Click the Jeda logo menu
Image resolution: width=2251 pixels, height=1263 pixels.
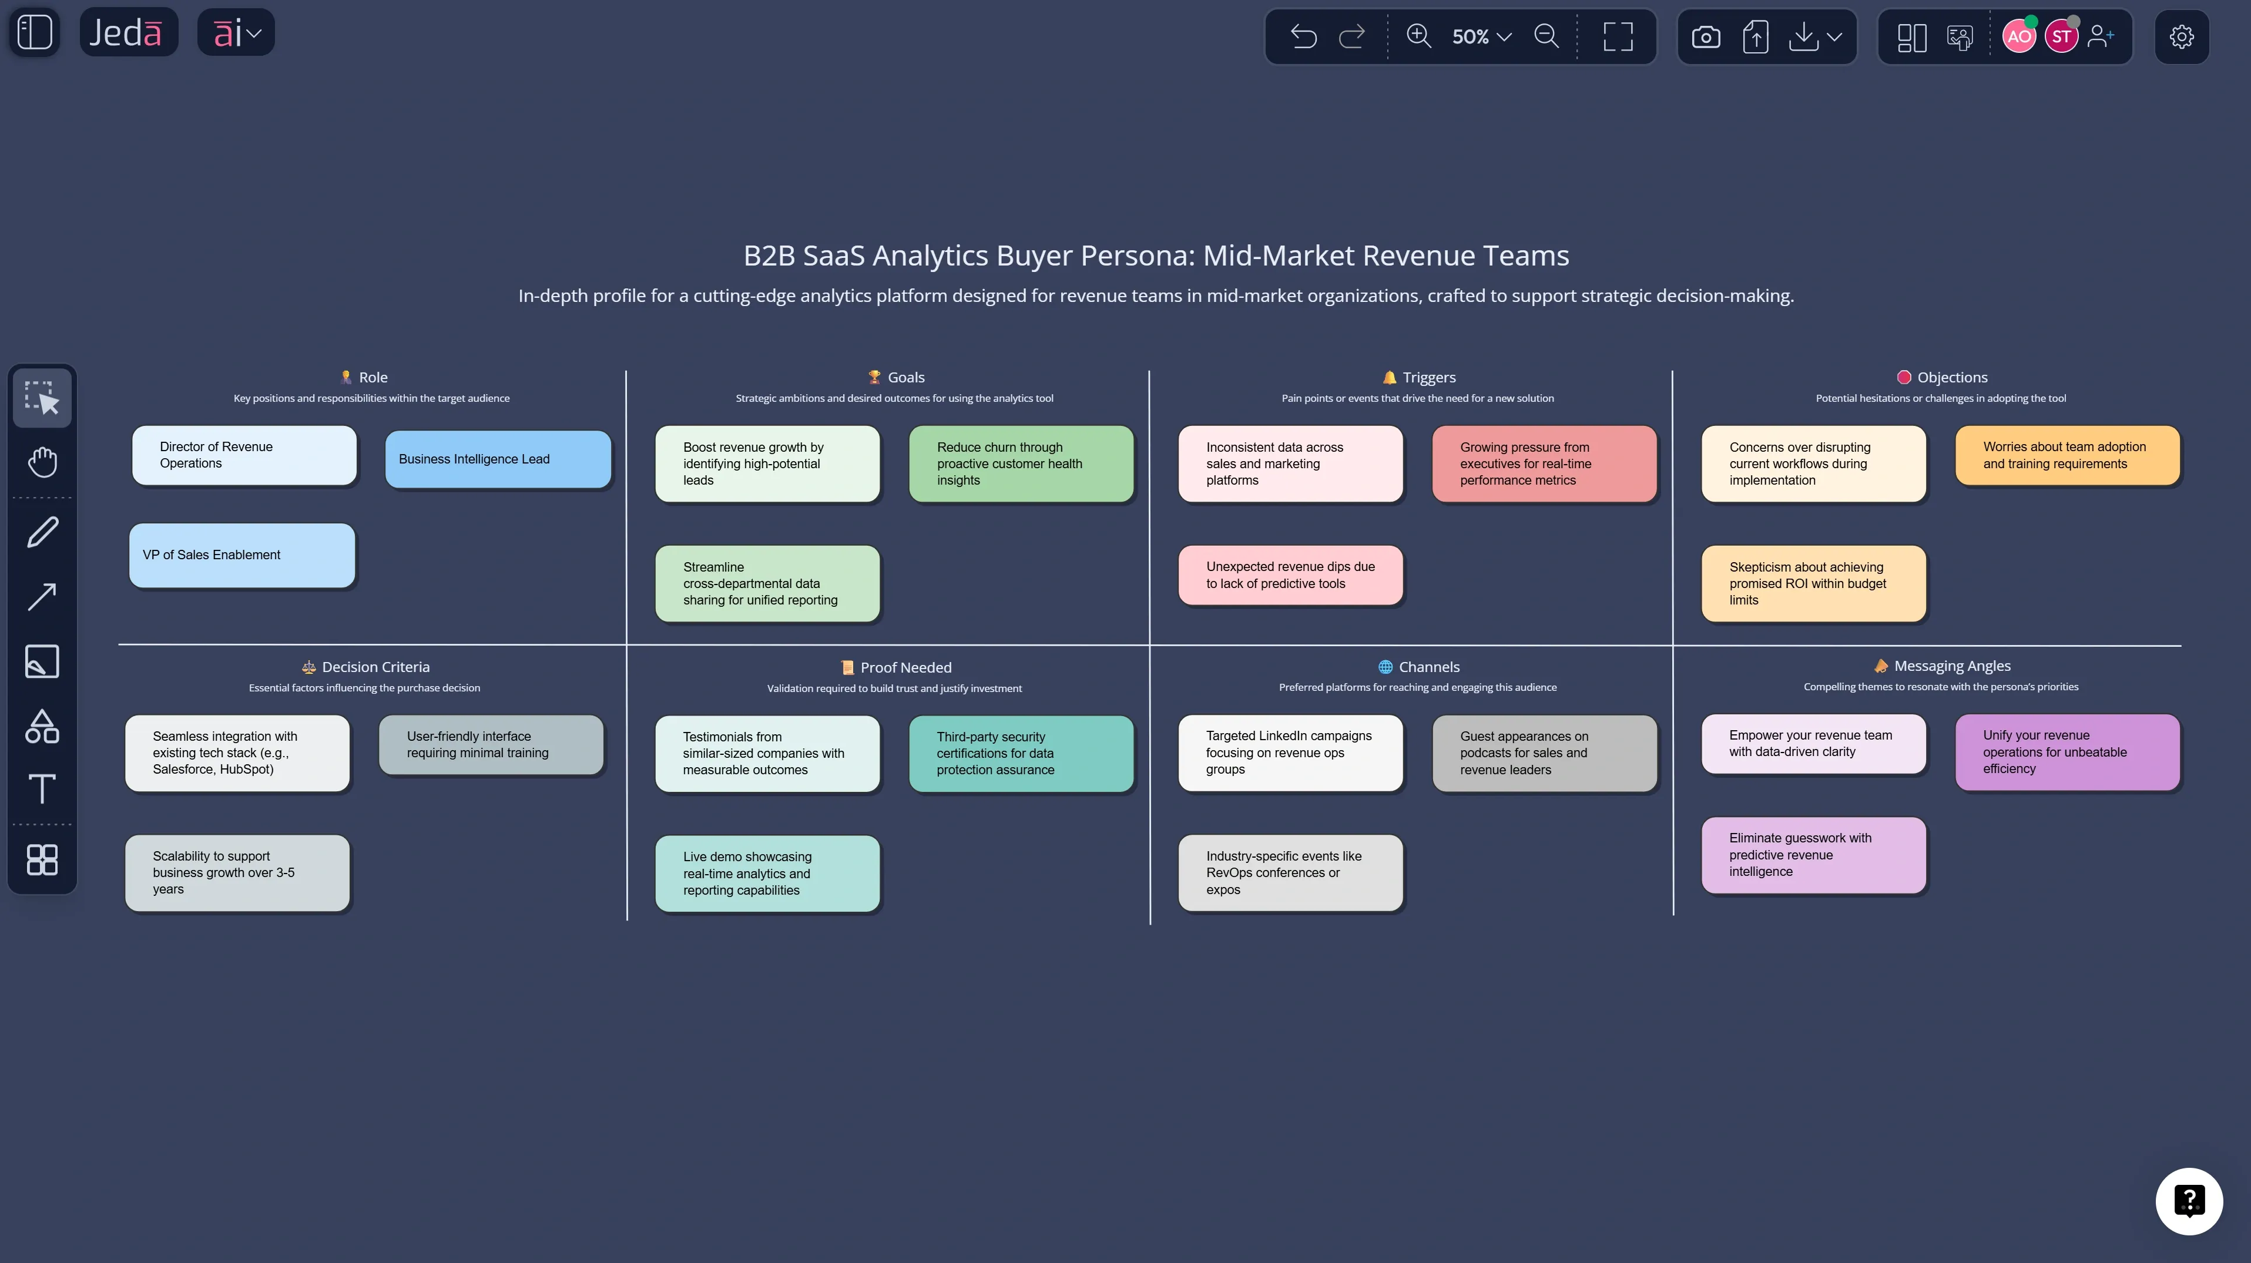pyautogui.click(x=129, y=32)
